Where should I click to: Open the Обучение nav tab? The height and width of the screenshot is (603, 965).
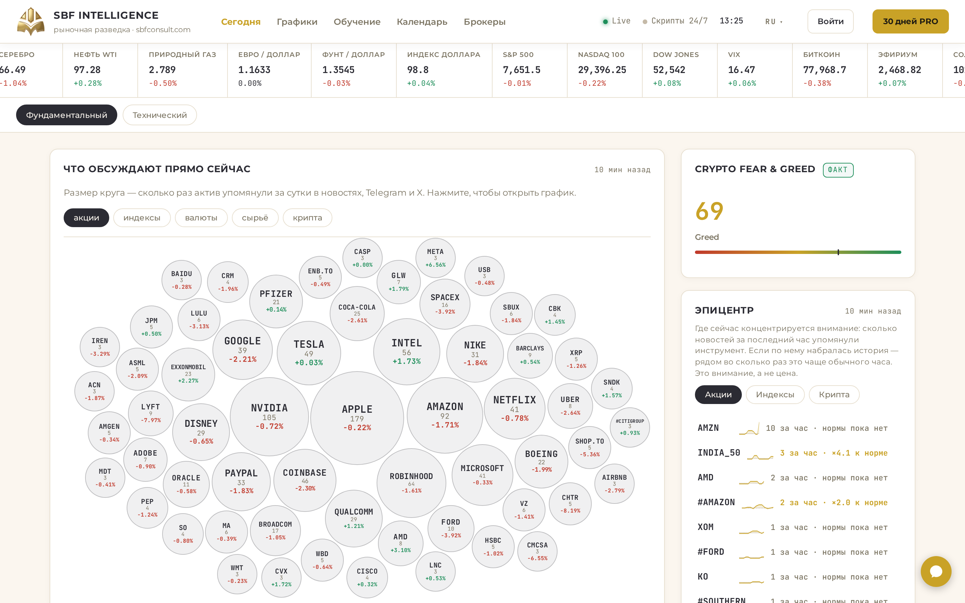pos(357,21)
